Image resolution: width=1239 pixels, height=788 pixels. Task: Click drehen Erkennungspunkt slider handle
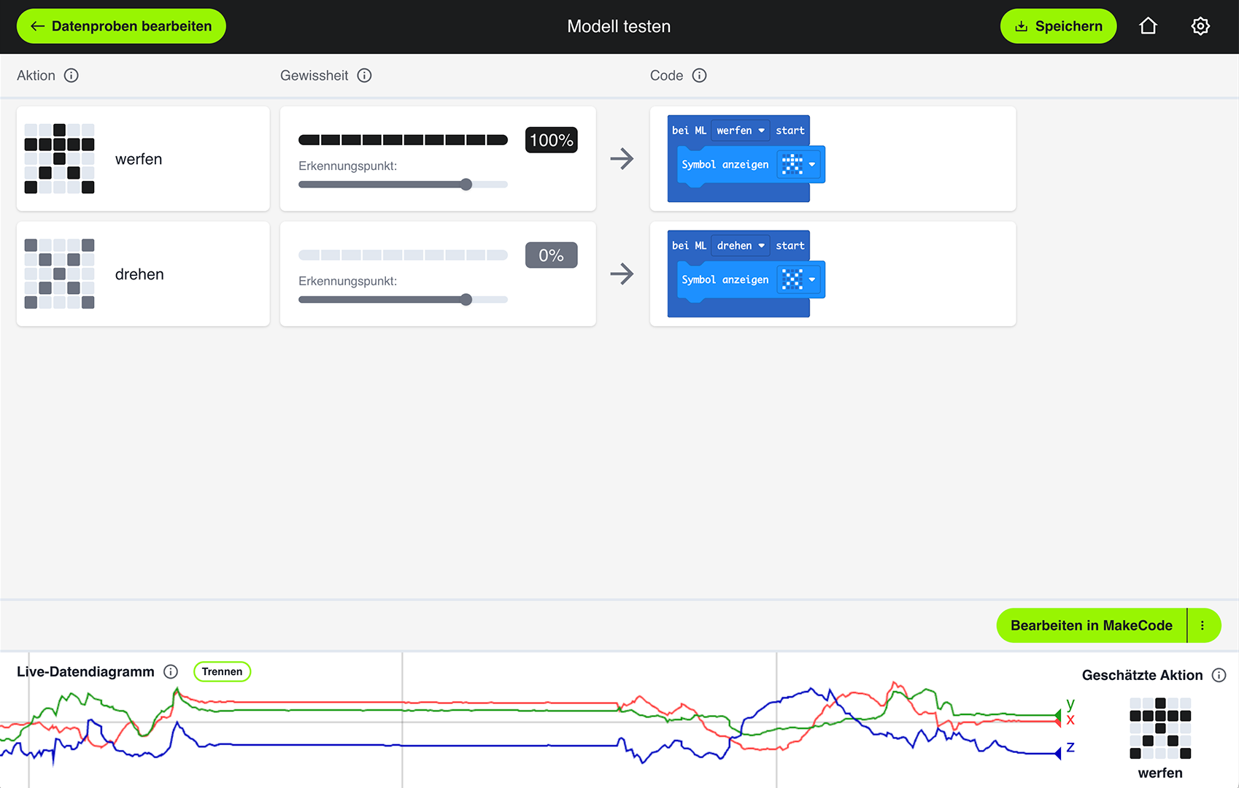466,300
